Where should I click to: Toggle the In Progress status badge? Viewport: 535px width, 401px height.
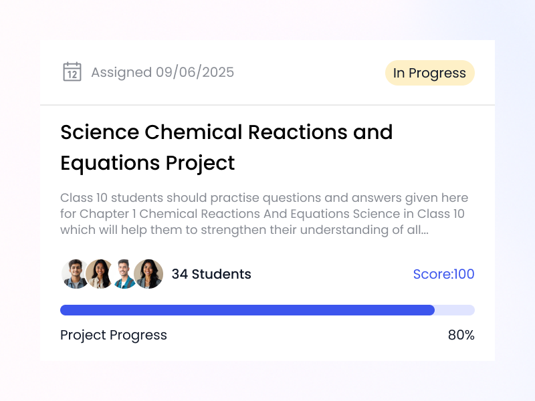click(429, 73)
